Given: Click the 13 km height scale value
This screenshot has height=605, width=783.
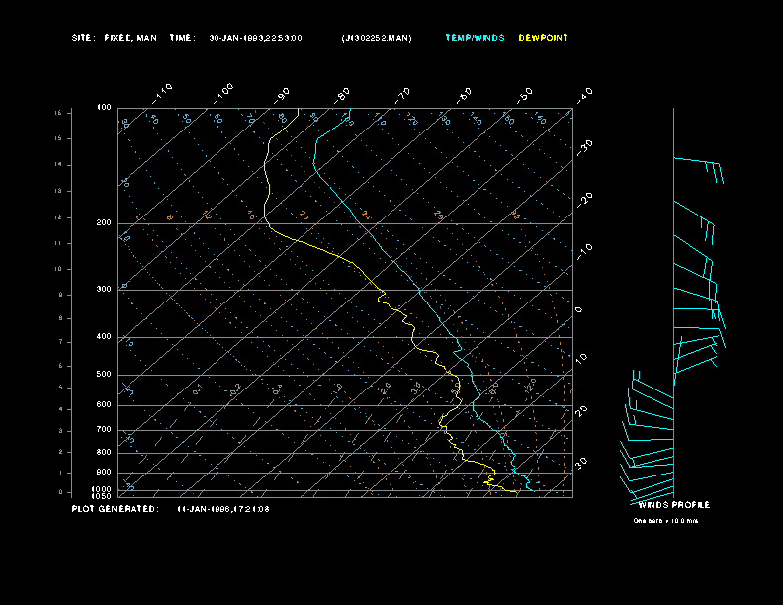Looking at the screenshot, I should (58, 191).
